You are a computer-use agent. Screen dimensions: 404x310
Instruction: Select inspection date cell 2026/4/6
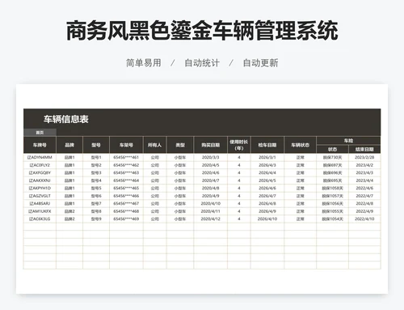tap(267, 188)
